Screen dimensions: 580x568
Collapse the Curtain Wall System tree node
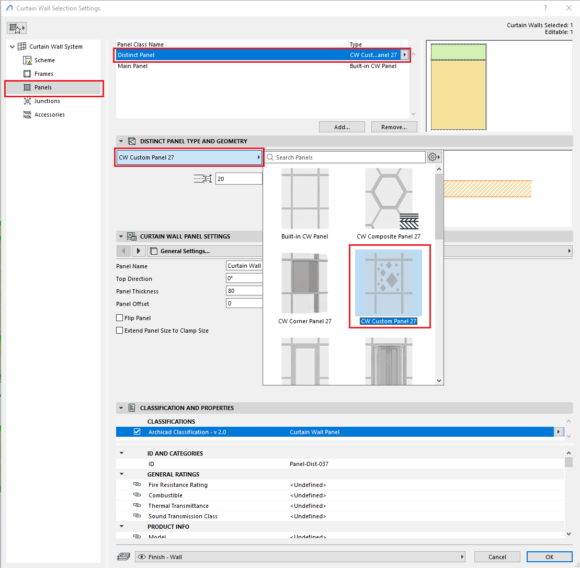(x=12, y=47)
